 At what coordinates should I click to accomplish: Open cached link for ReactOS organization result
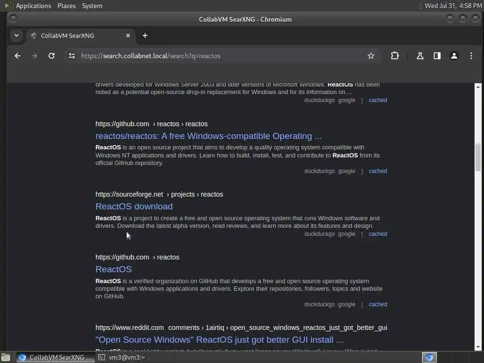(x=378, y=304)
